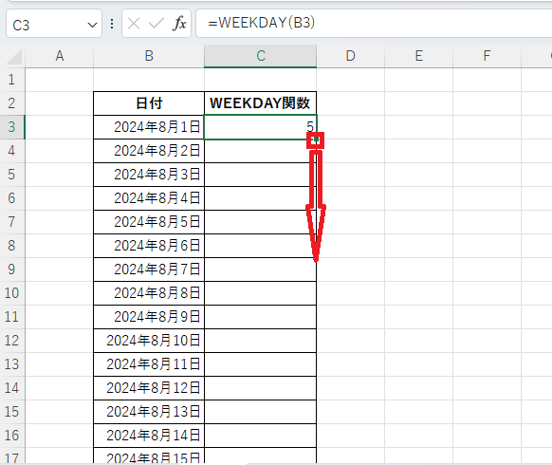552x465 pixels.
Task: Select the 日付 header cell
Action: coord(149,103)
